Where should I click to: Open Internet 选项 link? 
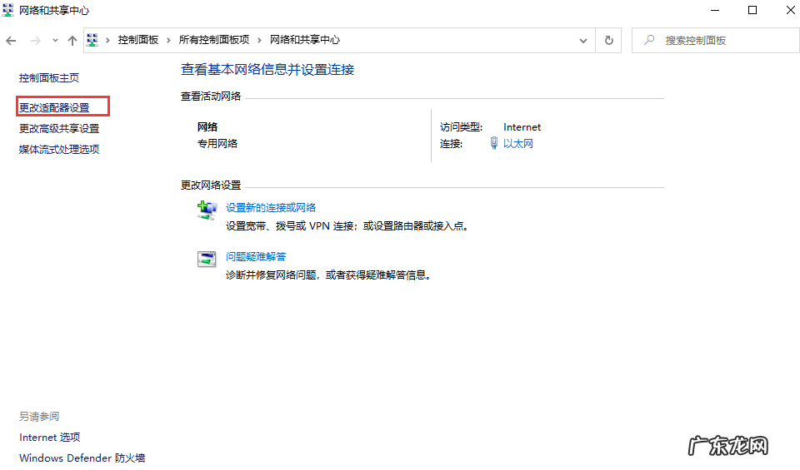(49, 438)
